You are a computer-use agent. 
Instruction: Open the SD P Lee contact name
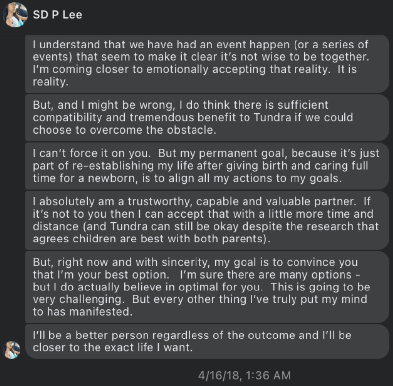click(x=57, y=15)
